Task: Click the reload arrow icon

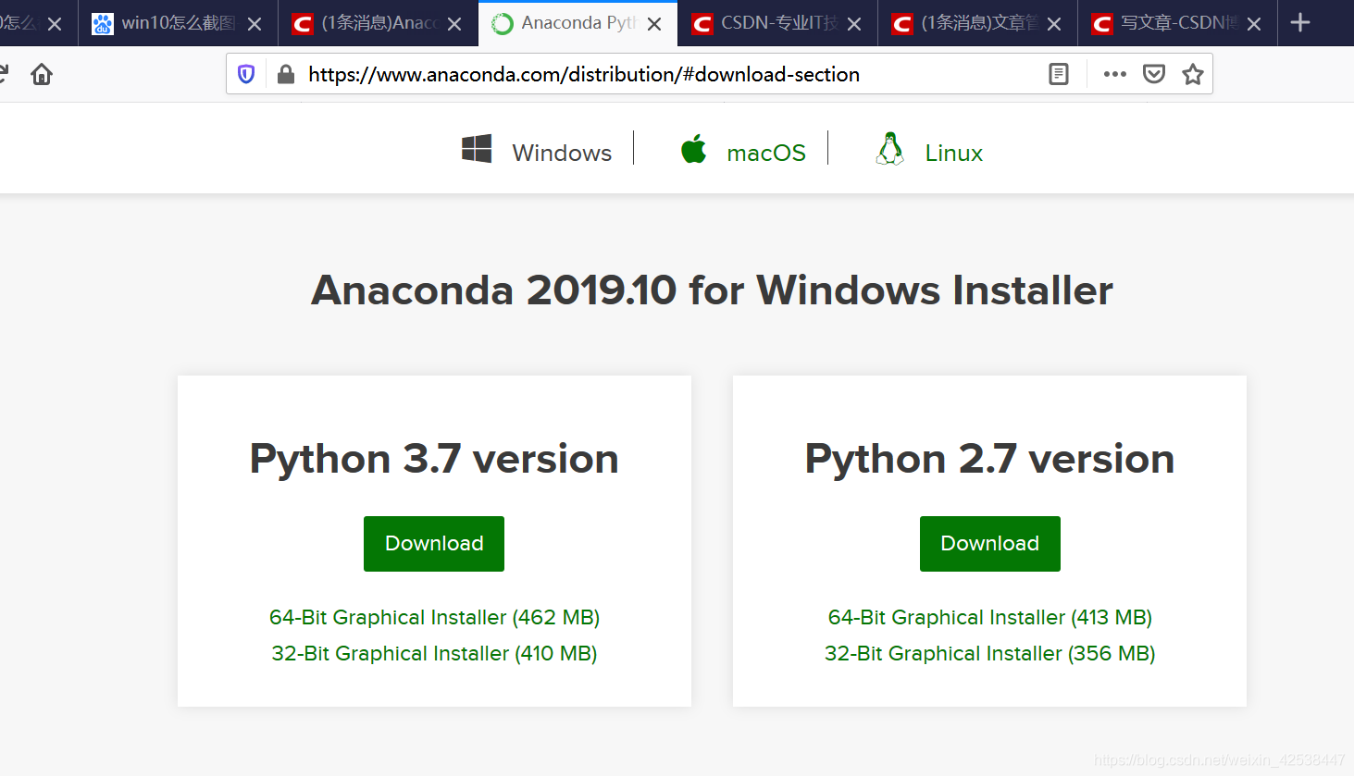Action: click(4, 74)
